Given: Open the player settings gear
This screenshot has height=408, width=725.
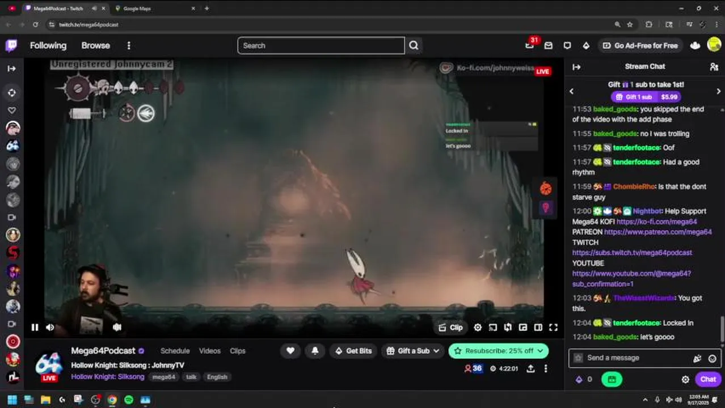Looking at the screenshot, I should click(478, 327).
